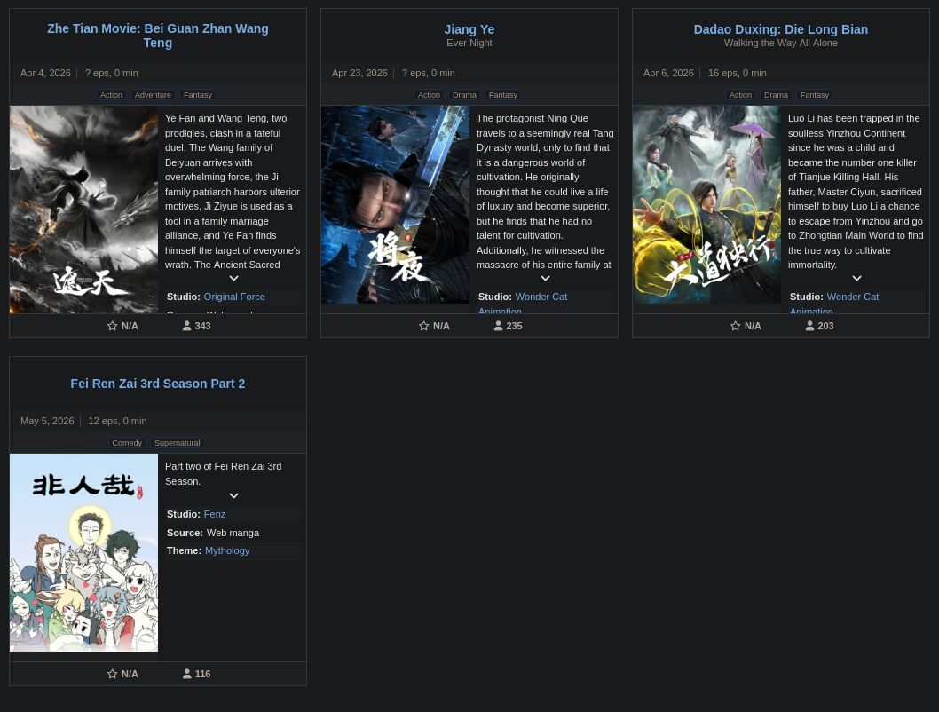The image size is (939, 712).
Task: Click the members icon on Zhe Tian card
Action: click(x=187, y=327)
